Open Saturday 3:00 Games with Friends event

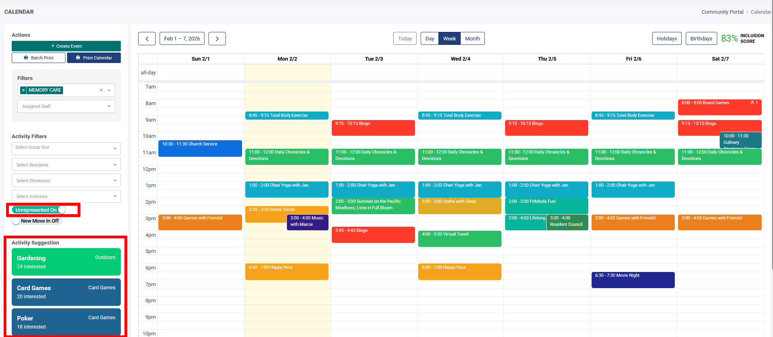720,222
